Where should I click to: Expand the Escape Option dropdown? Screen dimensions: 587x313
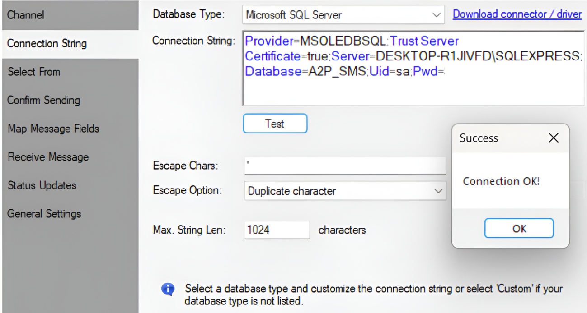click(x=344, y=191)
